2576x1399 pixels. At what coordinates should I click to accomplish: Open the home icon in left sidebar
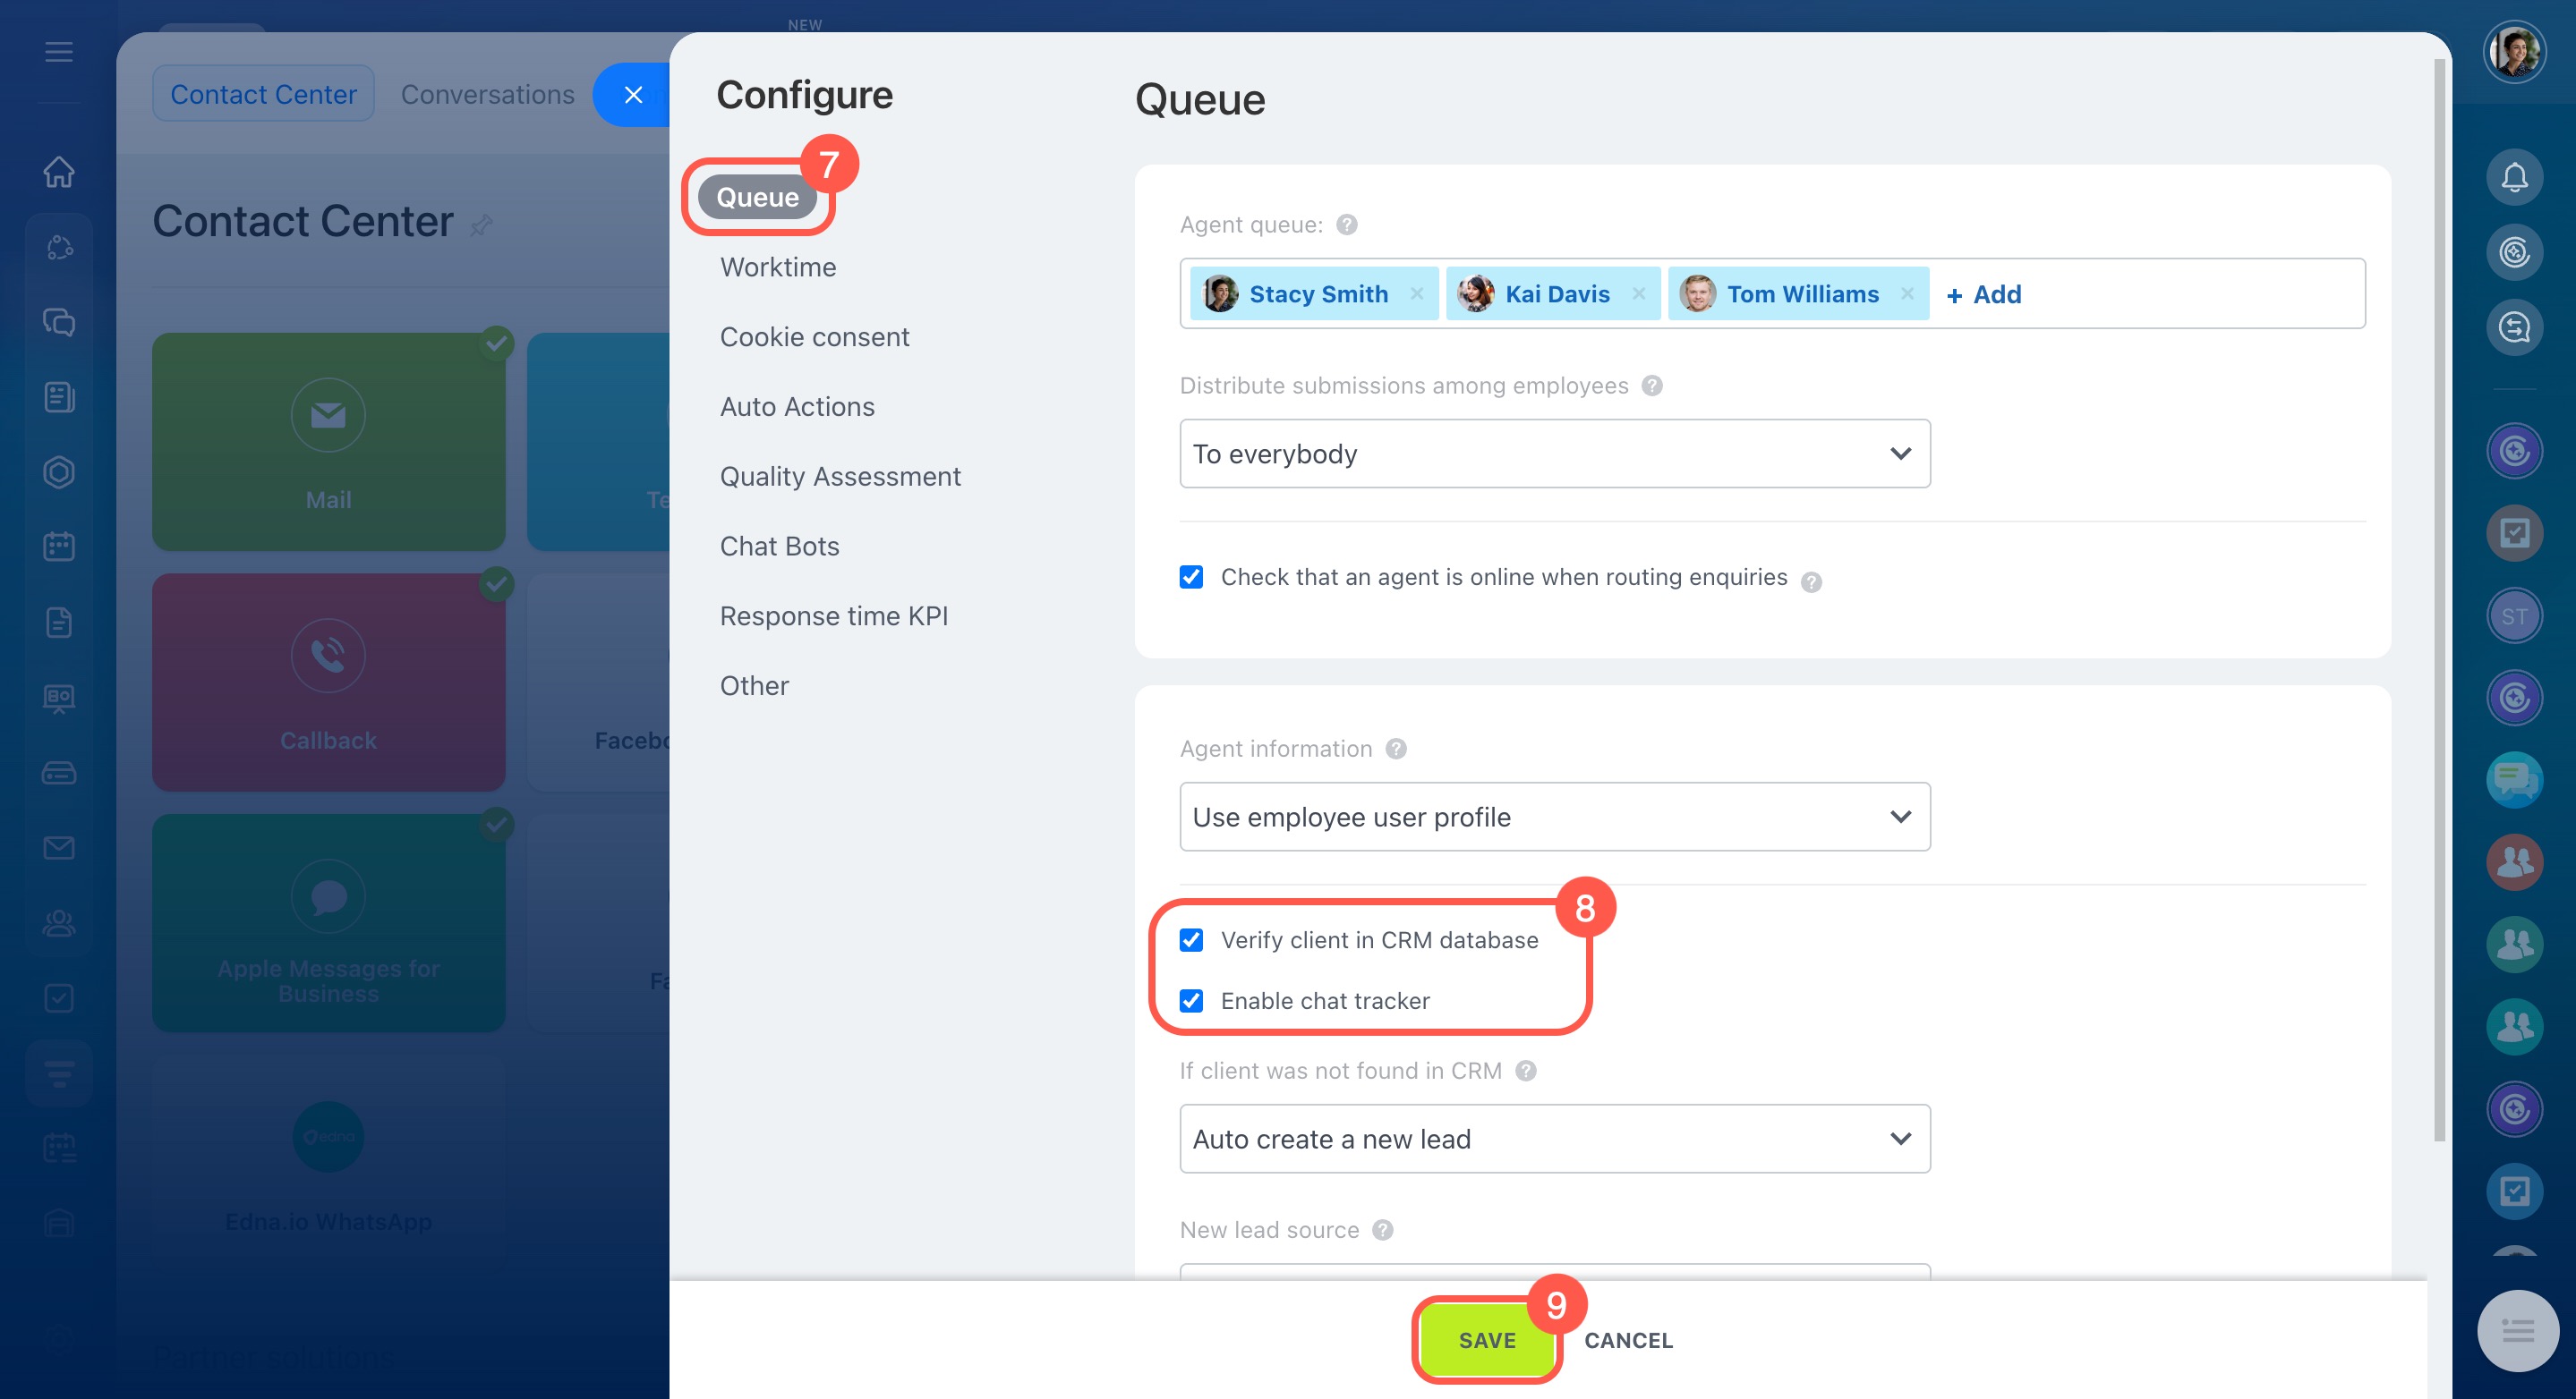click(x=59, y=171)
